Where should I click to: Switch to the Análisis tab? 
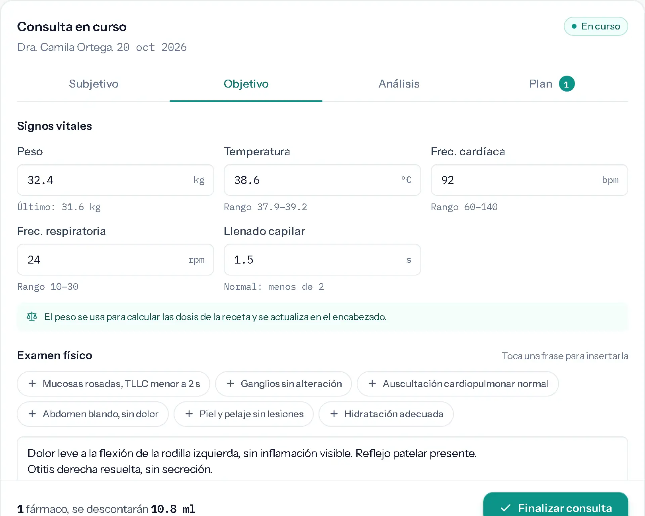click(399, 84)
